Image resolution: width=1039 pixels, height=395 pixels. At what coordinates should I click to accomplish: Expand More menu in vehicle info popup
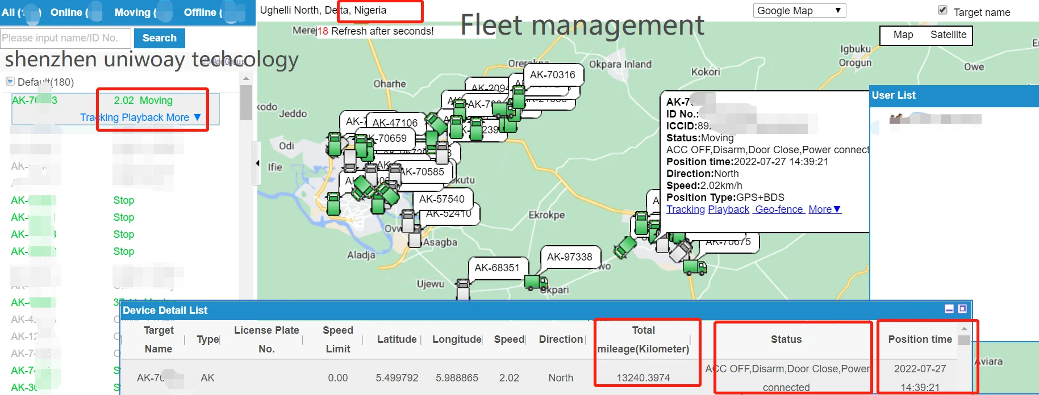tap(824, 209)
